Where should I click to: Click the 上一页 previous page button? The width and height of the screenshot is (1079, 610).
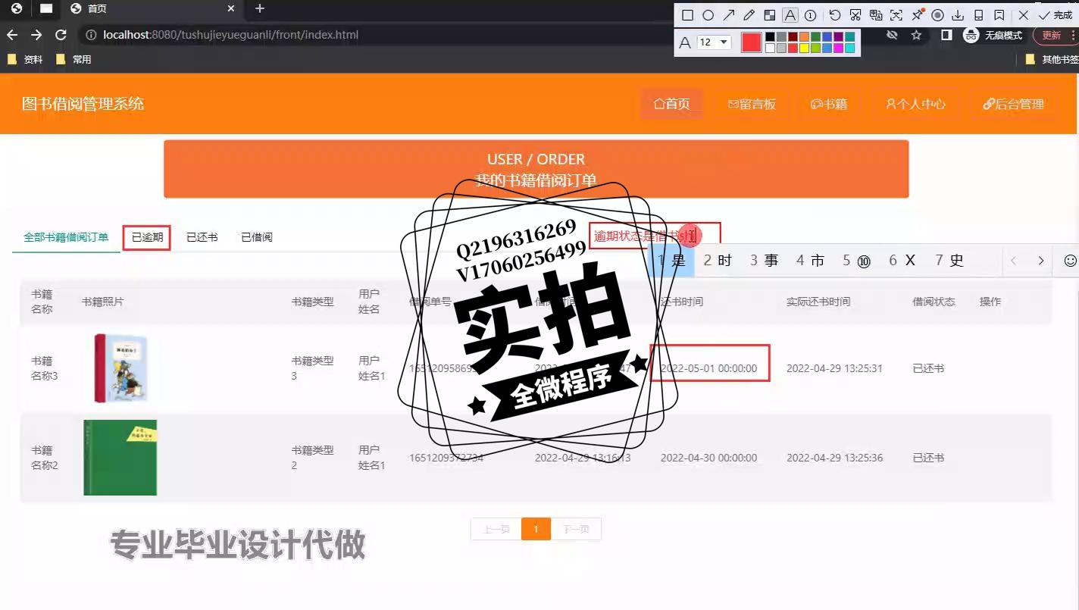496,529
